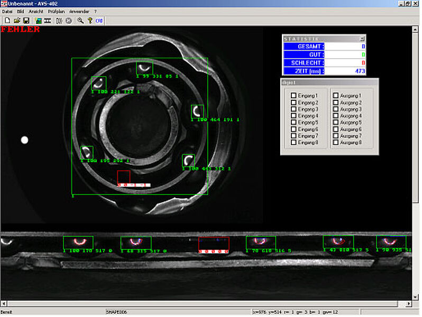Check the Eingang 8 checkbox

coord(293,143)
